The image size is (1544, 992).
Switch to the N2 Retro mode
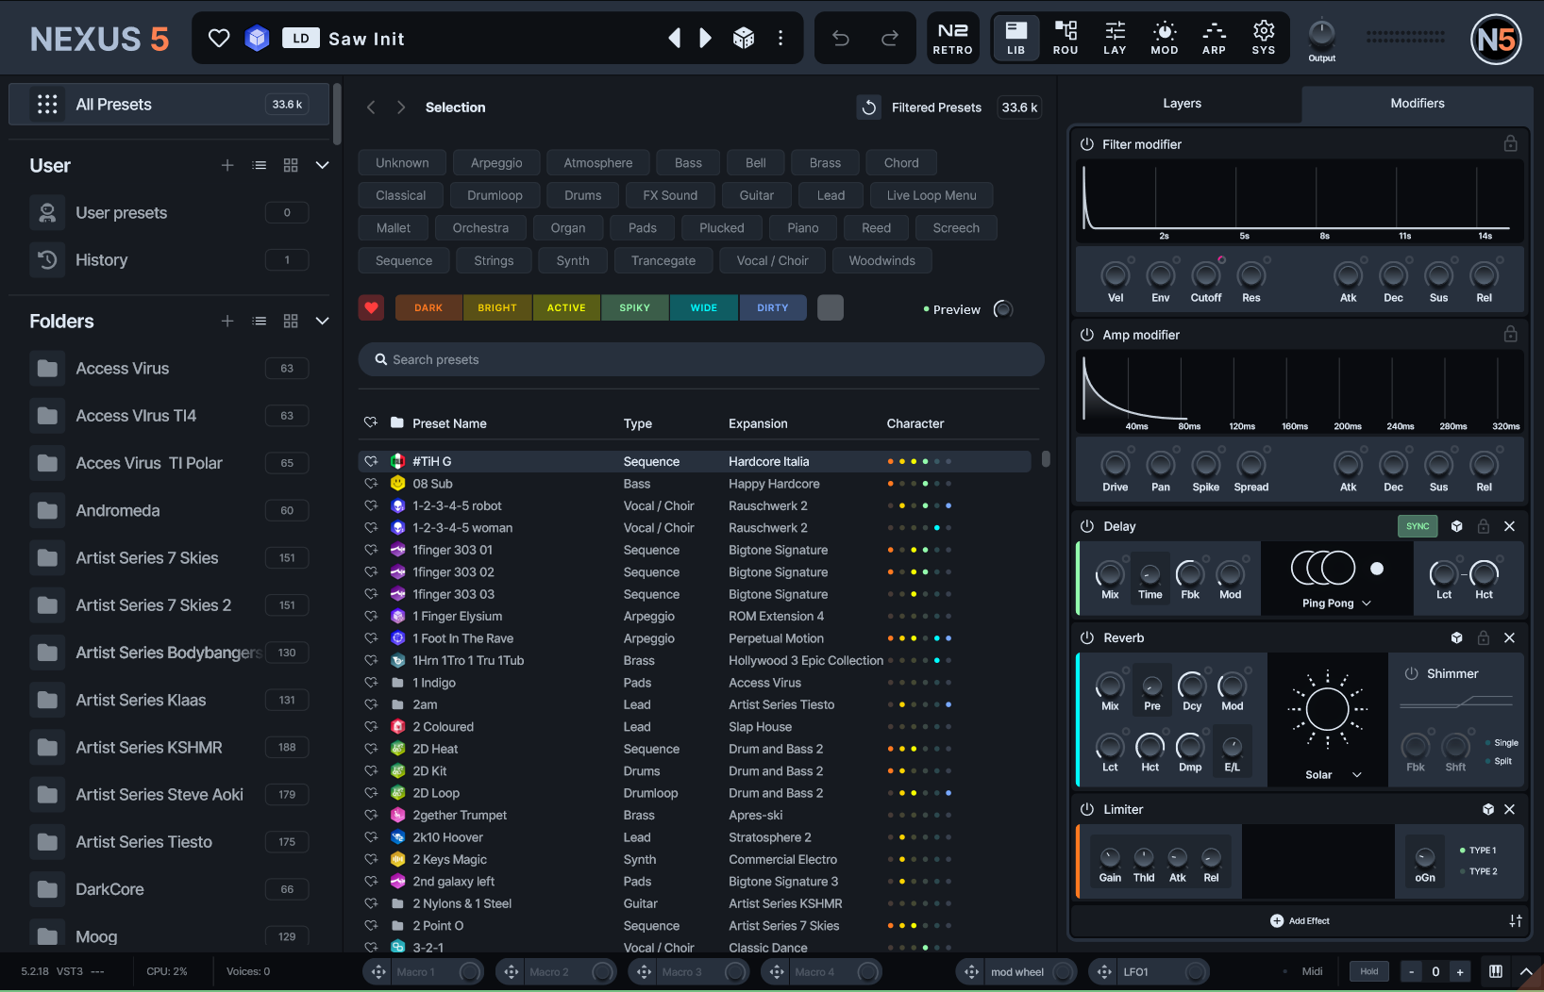pyautogui.click(x=952, y=38)
